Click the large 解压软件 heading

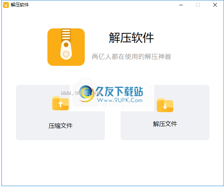coord(131,38)
